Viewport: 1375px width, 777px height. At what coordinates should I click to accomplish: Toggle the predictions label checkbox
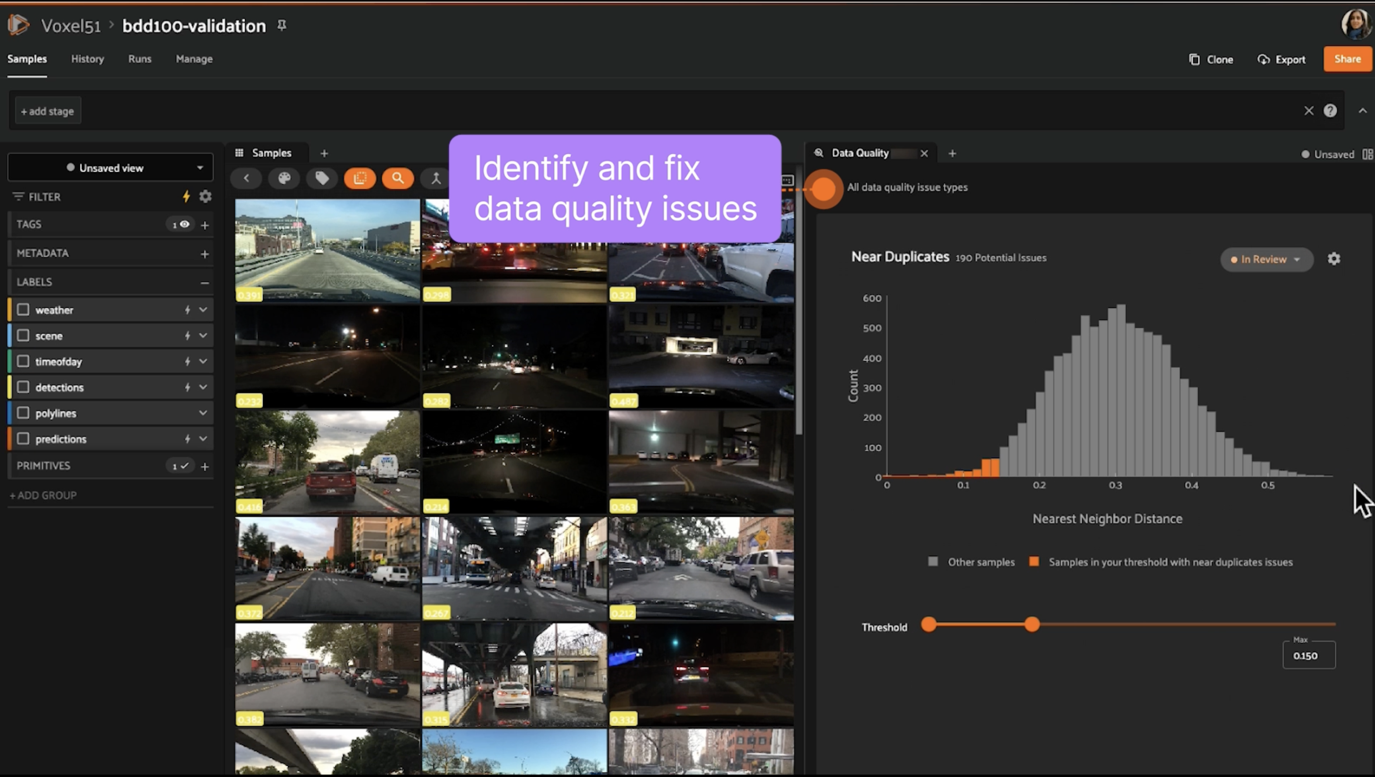tap(23, 439)
